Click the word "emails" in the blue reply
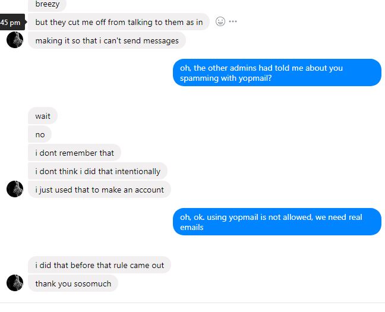The height and width of the screenshot is (312, 385). 191,227
